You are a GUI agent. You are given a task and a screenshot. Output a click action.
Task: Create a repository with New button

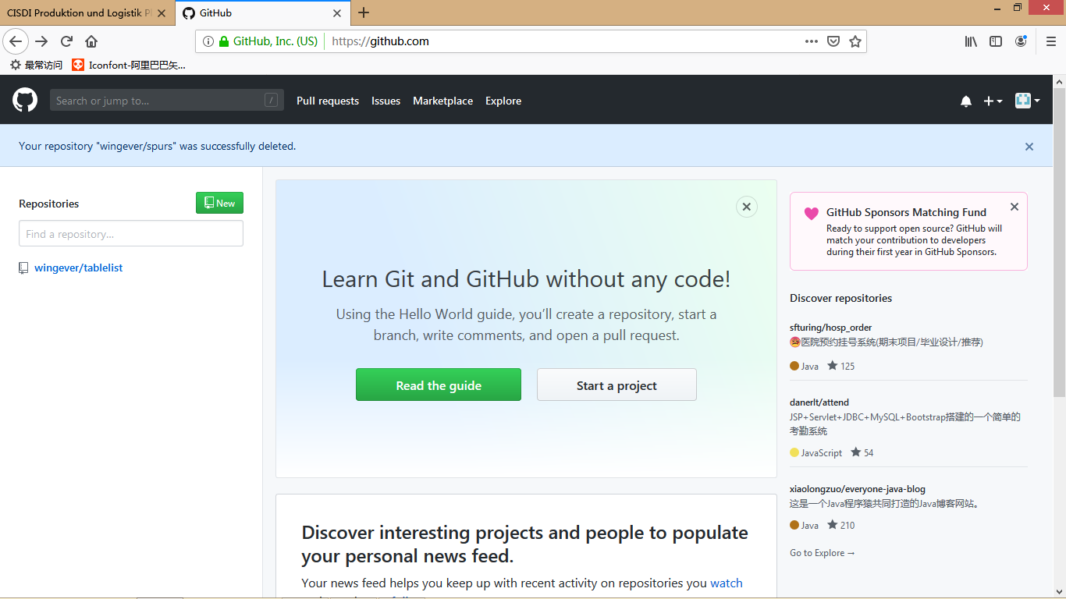coord(219,203)
